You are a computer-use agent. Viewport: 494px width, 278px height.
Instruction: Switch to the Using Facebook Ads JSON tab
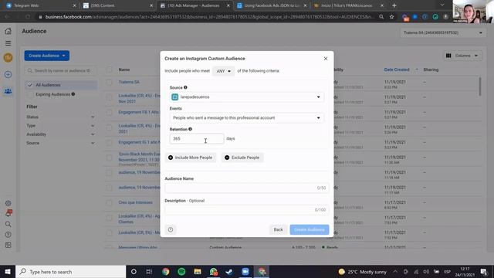pyautogui.click(x=271, y=5)
